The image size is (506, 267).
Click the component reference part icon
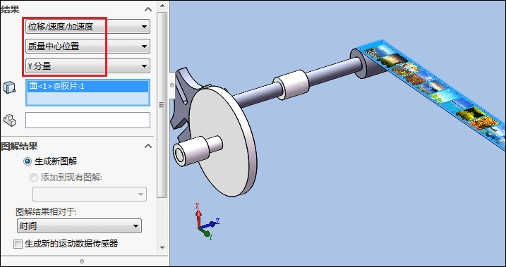(9, 120)
